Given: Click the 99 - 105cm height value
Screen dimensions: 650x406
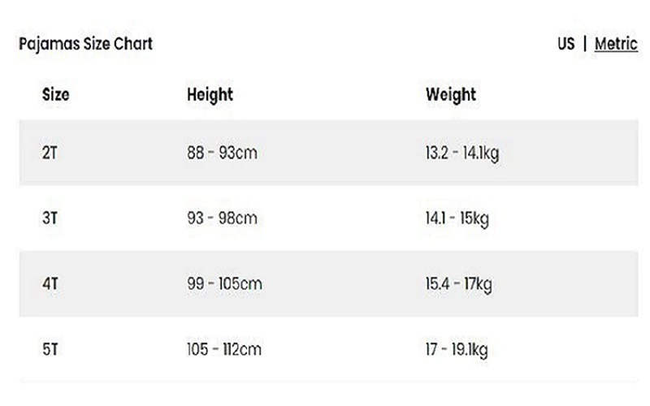Looking at the screenshot, I should click(224, 284).
